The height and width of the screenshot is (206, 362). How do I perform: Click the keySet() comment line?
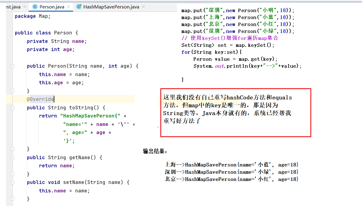[230, 38]
